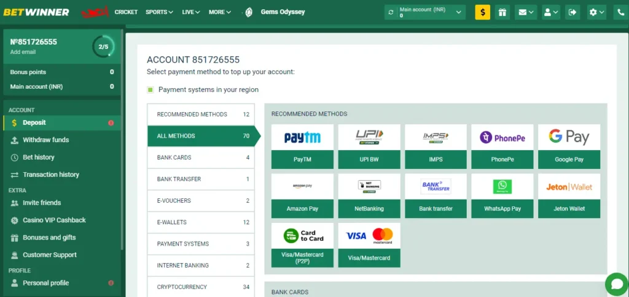Open the More menu dropdown
Viewport: 629px width, 297px height.
220,12
